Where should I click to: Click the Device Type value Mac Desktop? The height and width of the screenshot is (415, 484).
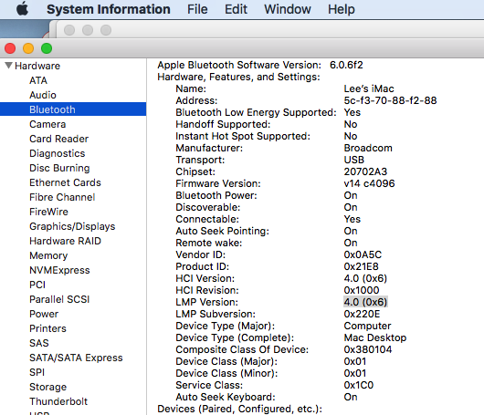[x=375, y=337]
